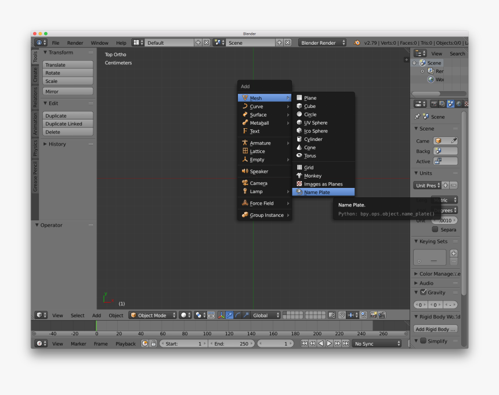
Task: Add a Monkey mesh
Action: (323, 176)
